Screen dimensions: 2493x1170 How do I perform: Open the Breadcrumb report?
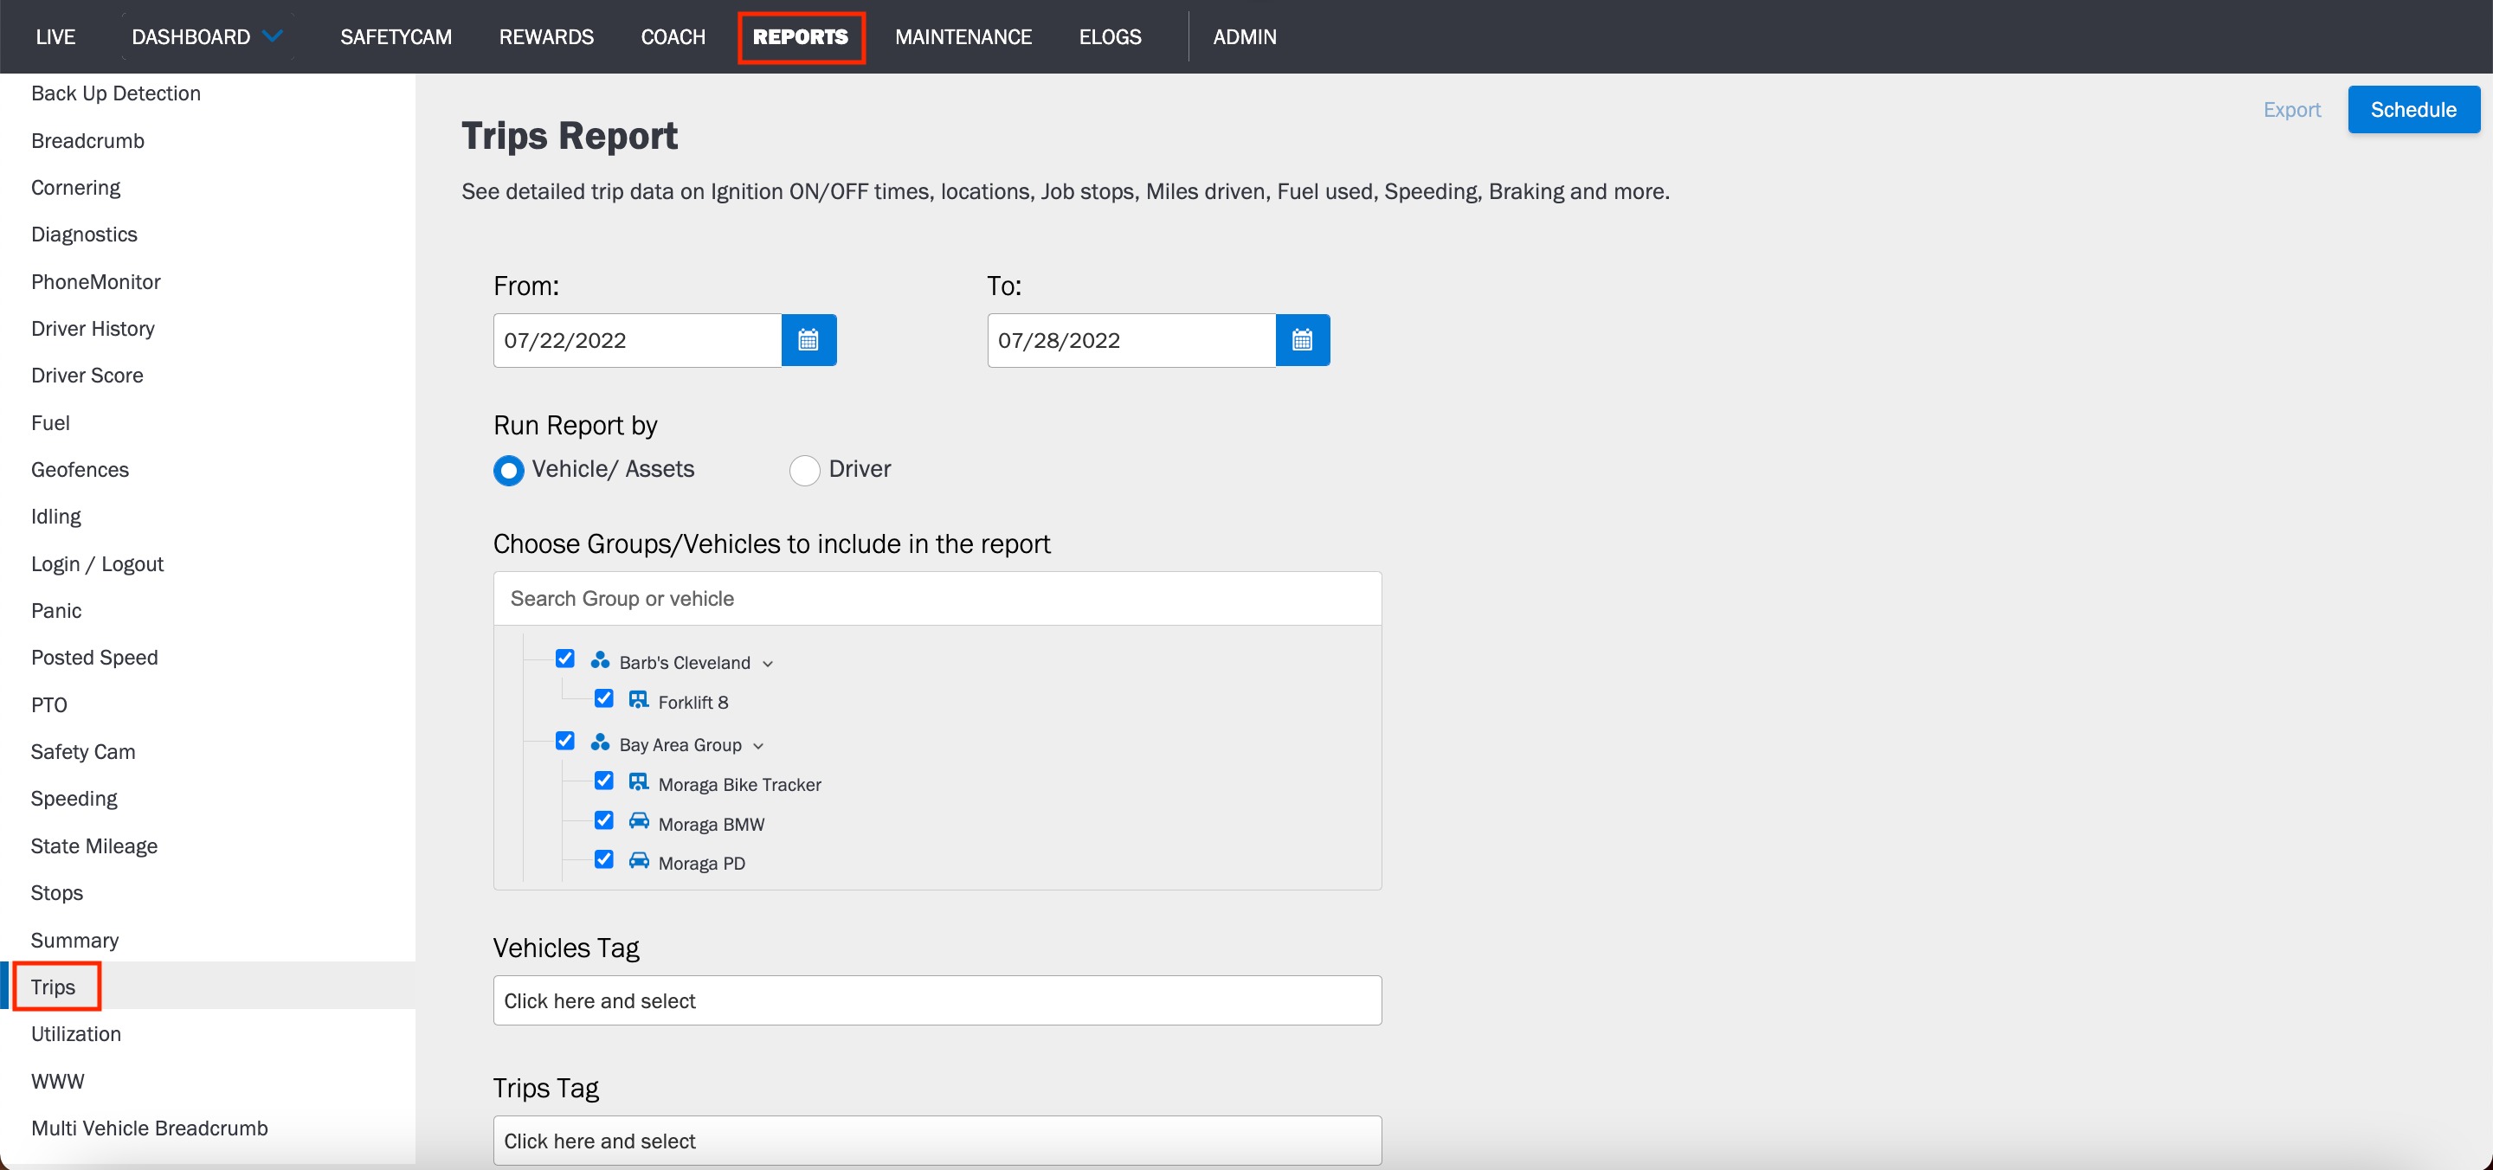[x=88, y=140]
